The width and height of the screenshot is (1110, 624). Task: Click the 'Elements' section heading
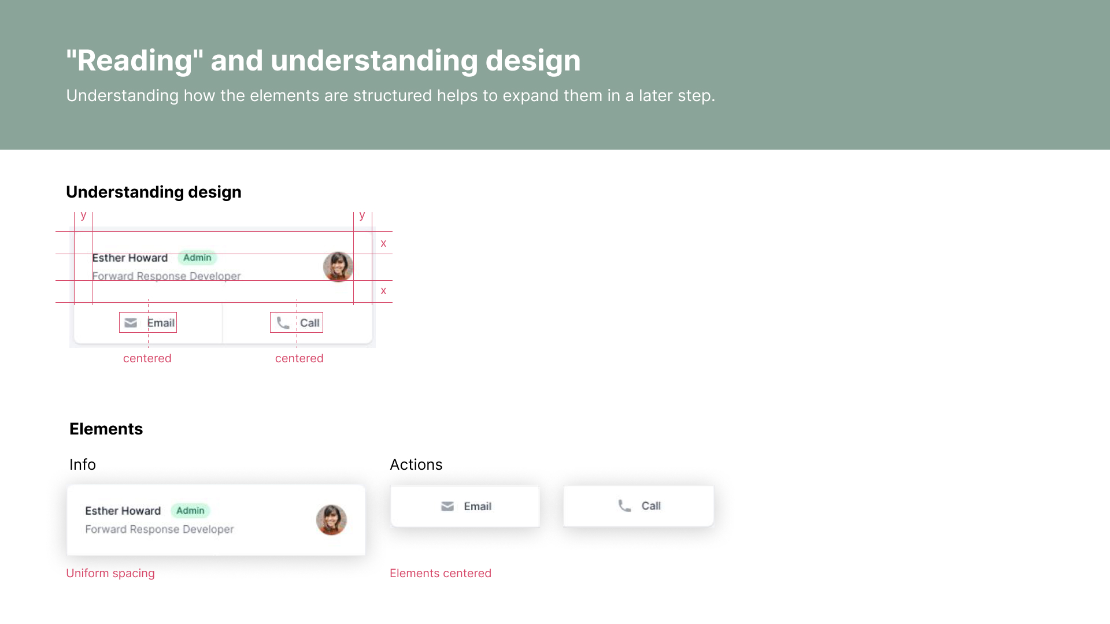click(x=106, y=429)
